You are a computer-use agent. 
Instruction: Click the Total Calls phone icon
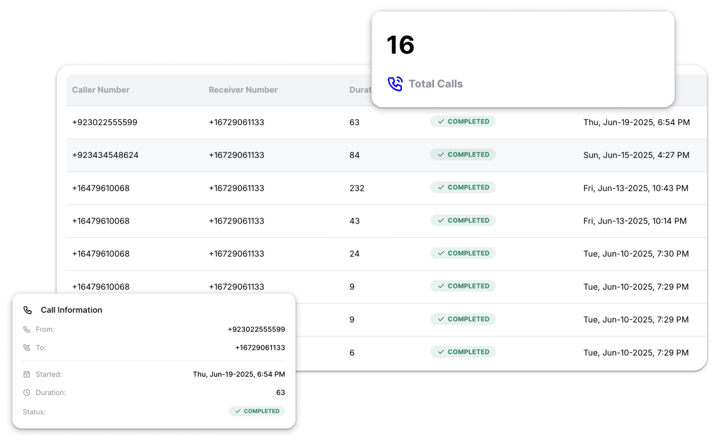pyautogui.click(x=395, y=84)
